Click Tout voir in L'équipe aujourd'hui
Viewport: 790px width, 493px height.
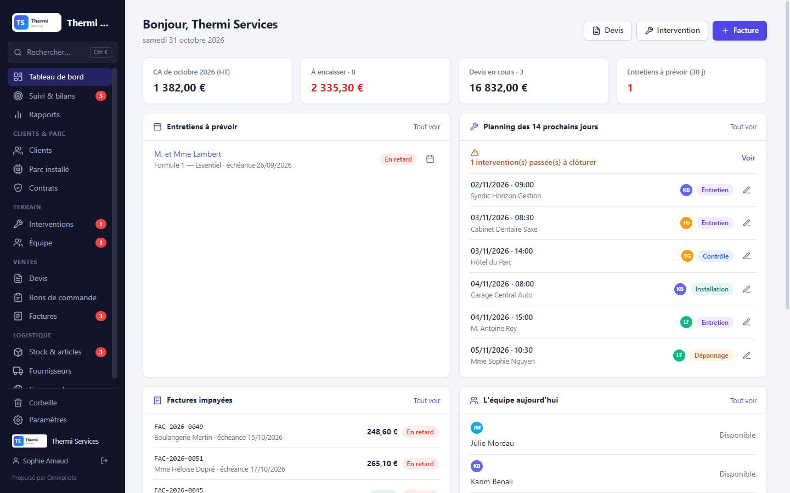[x=743, y=401]
